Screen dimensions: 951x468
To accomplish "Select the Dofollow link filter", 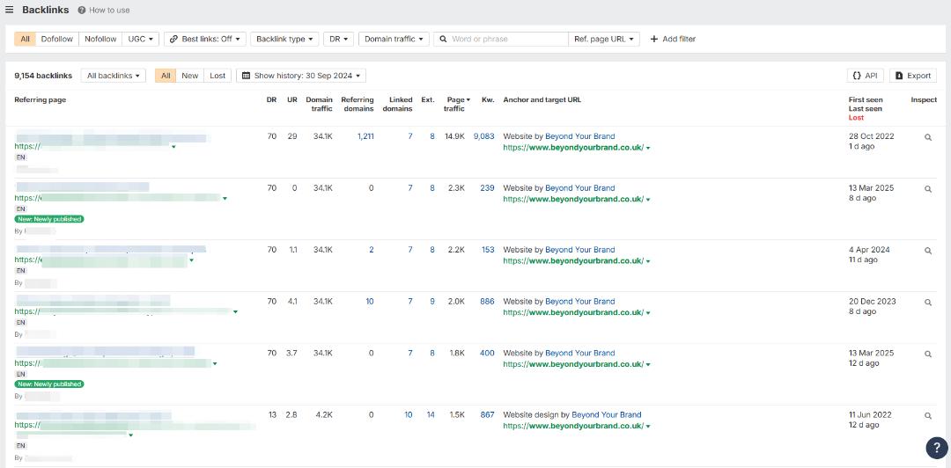I will pos(57,40).
